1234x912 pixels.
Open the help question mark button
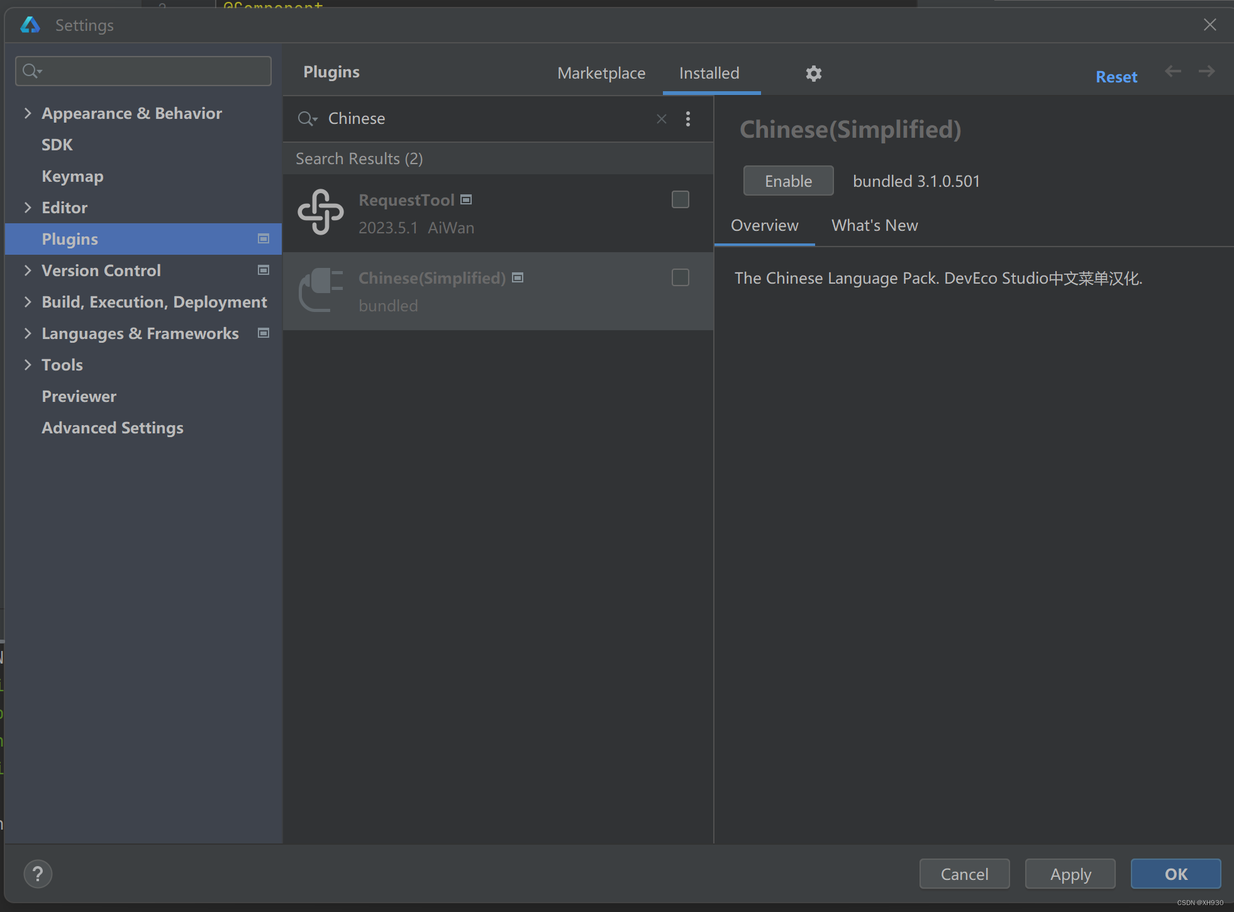(38, 874)
